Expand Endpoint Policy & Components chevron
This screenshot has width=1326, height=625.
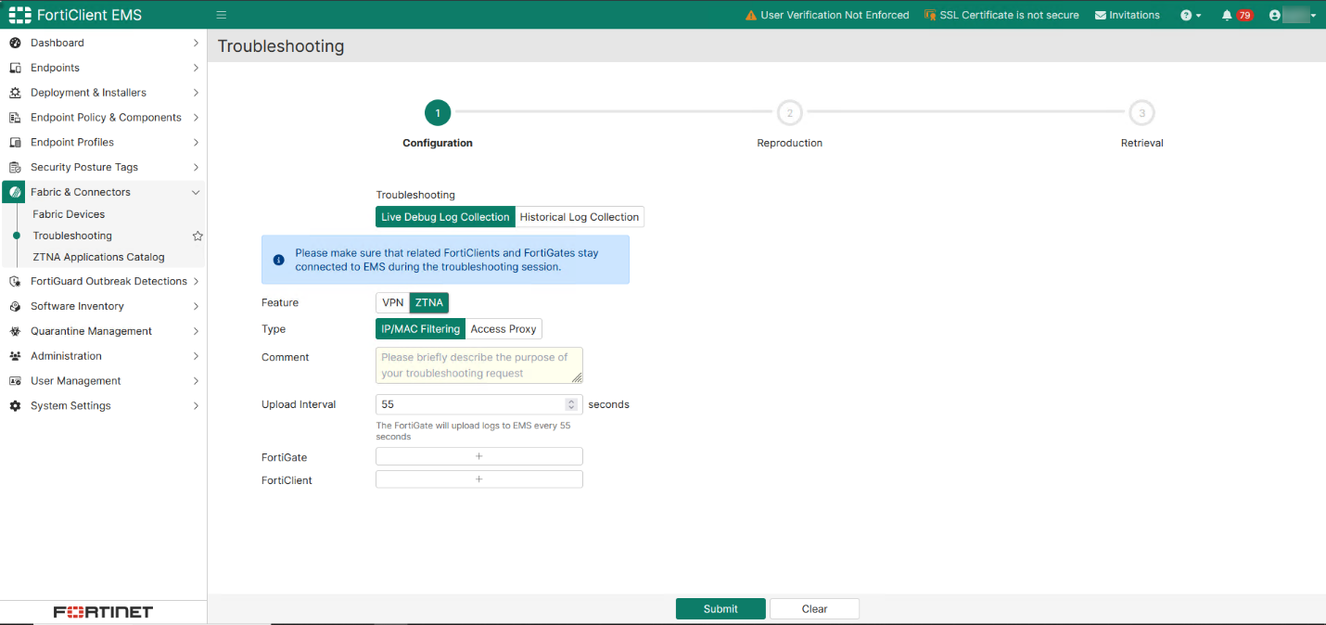(196, 118)
